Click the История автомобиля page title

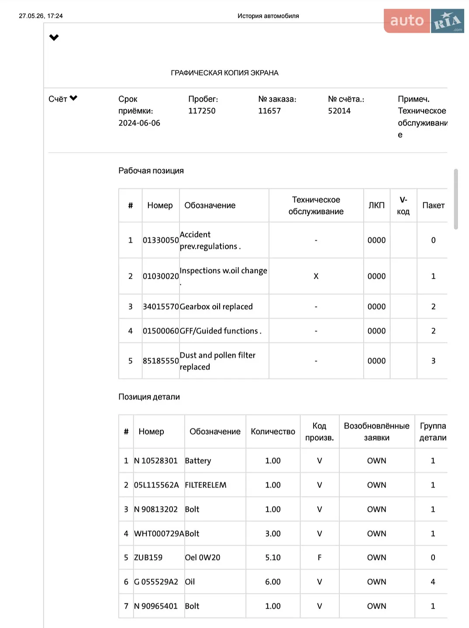pyautogui.click(x=268, y=16)
